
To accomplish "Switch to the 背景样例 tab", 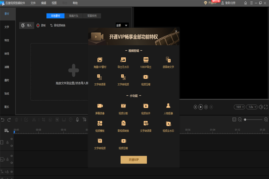I will coord(92,16).
